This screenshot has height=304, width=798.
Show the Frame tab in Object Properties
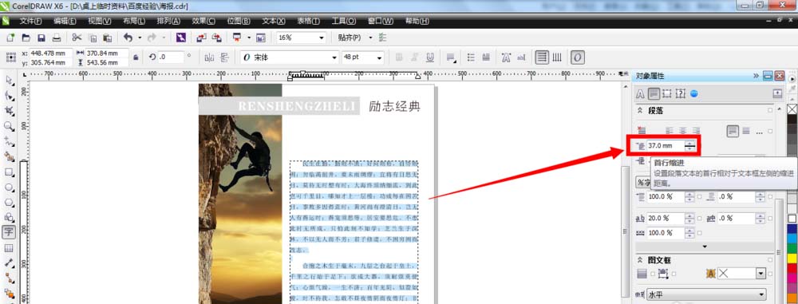(667, 94)
